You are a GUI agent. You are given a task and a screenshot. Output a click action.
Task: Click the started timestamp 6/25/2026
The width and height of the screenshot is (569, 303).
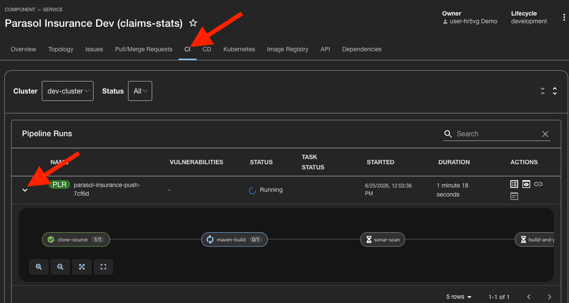[388, 190]
